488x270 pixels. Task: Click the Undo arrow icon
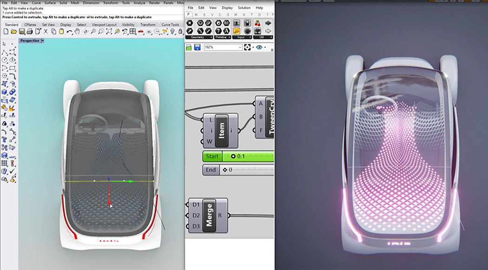(69, 32)
